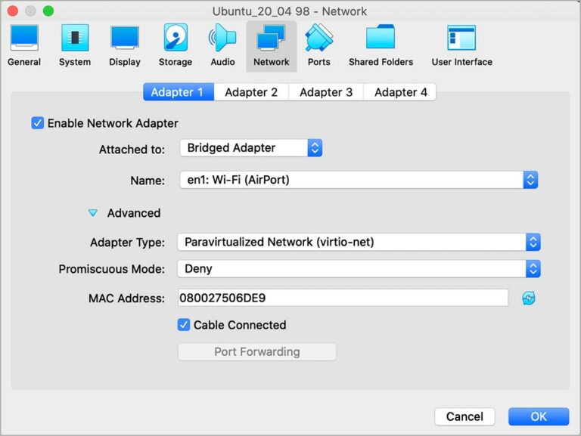Open the Attached to dropdown
The height and width of the screenshot is (436, 581).
[251, 148]
